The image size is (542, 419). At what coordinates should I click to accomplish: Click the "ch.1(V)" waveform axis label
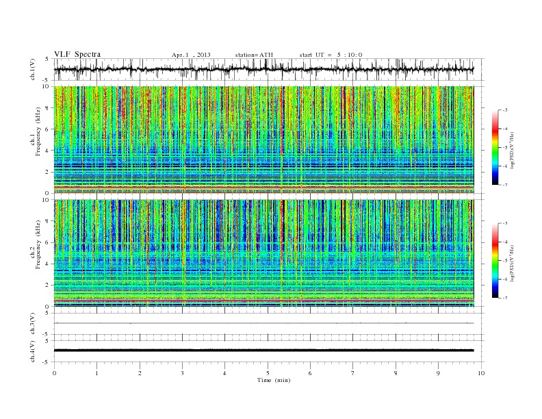(x=33, y=69)
